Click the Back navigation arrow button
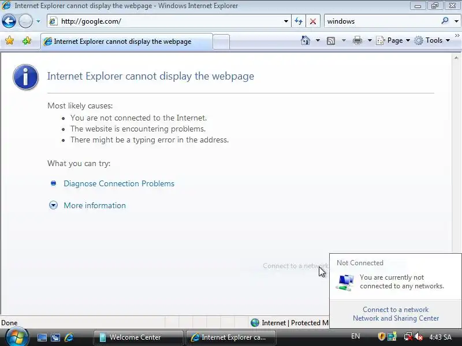This screenshot has width=462, height=346. [x=9, y=21]
